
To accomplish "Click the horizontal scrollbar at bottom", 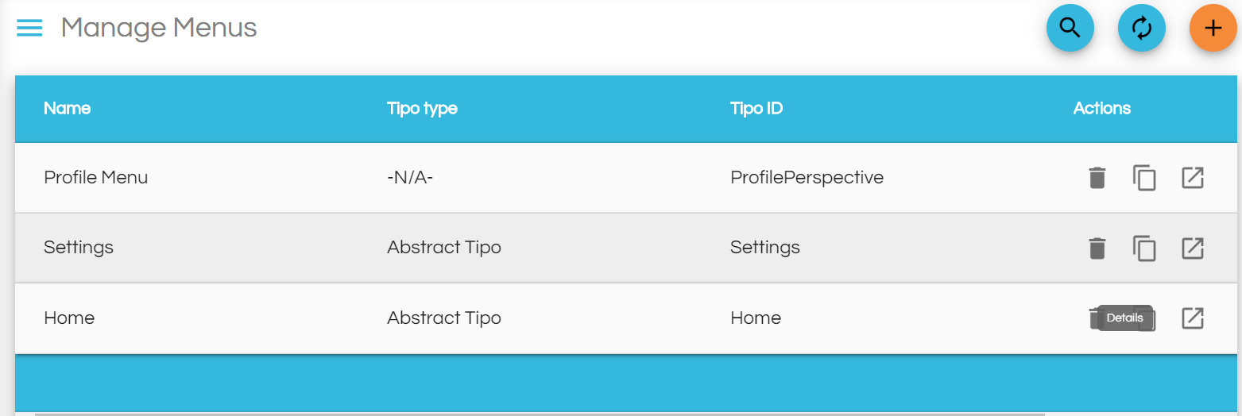I will [540, 414].
